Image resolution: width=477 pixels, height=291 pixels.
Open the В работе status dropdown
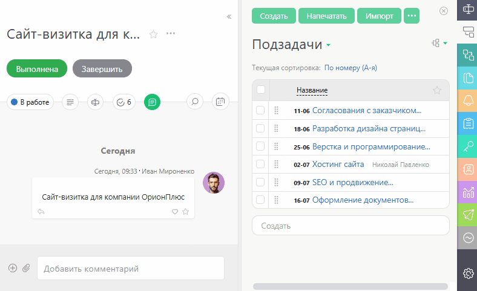[30, 102]
